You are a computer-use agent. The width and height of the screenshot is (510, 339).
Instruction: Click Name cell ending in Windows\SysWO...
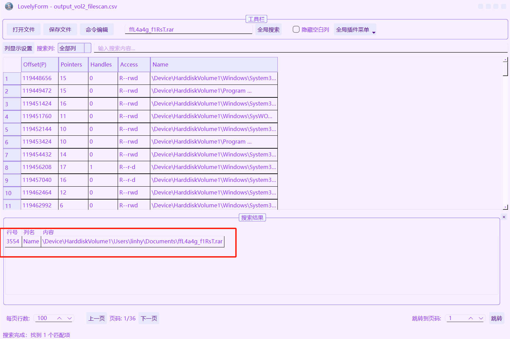tap(214, 116)
